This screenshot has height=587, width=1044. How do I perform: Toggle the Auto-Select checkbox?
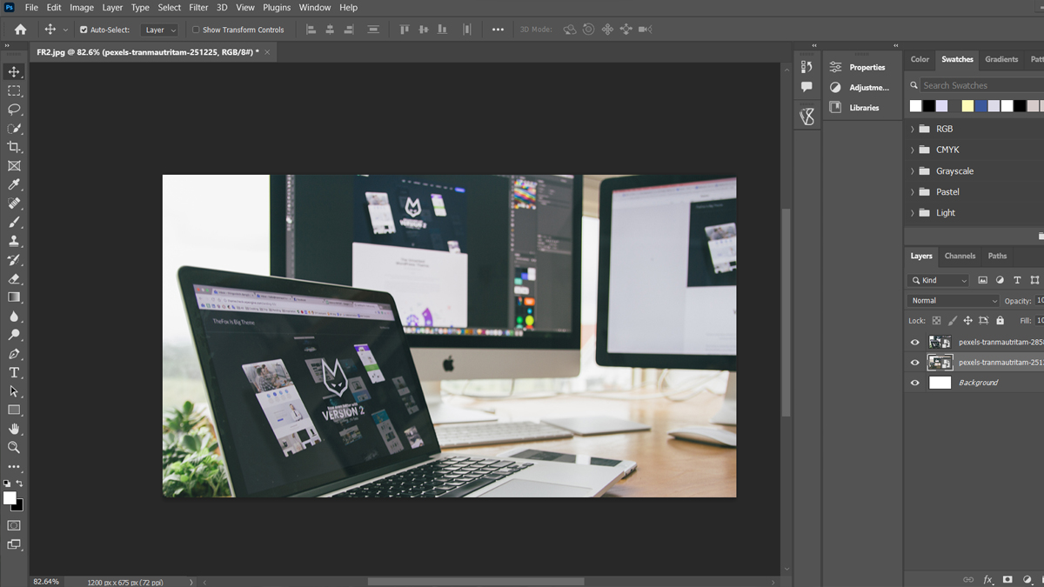[x=84, y=30]
